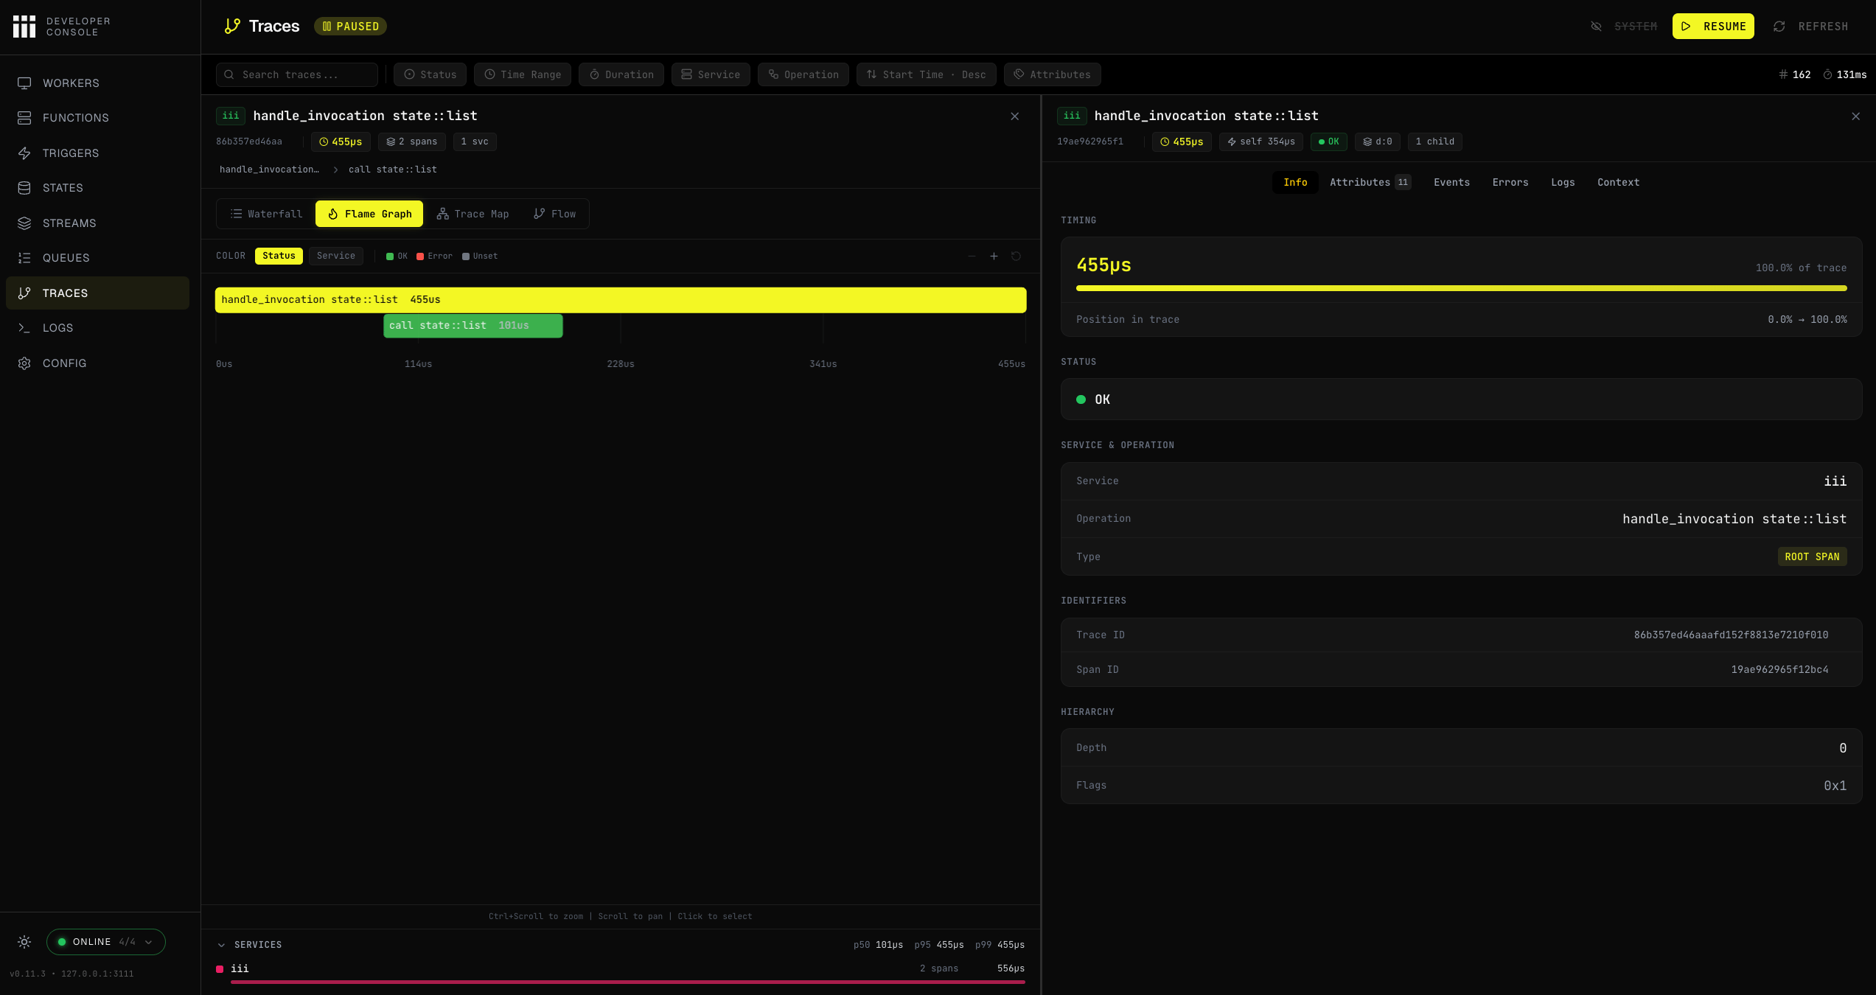
Task: Click the 455µs duration badge in the trace header
Action: coord(341,142)
